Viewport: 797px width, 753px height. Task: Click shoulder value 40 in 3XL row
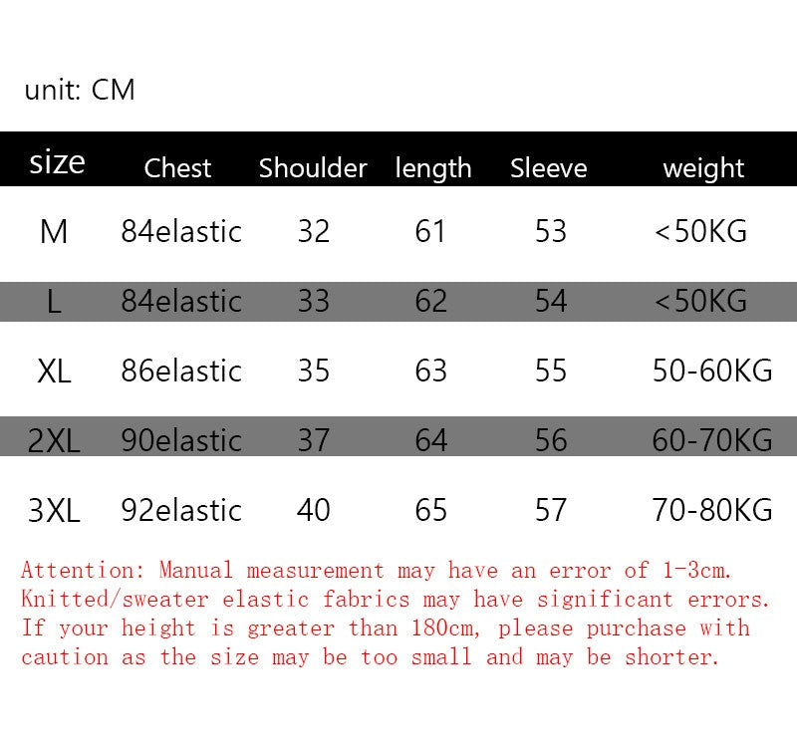[x=314, y=511]
